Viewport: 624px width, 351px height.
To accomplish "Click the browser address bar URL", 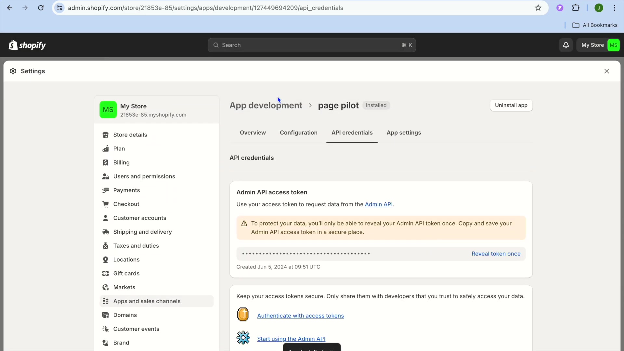I will pos(205,8).
